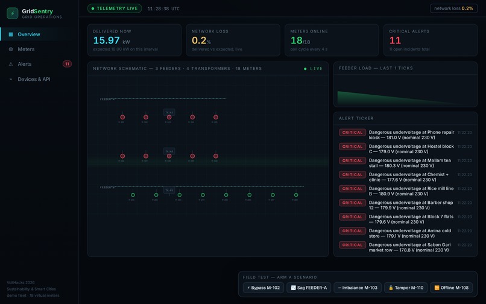This screenshot has height=304, width=486.
Task: Arm the Offline M-108 scenario
Action: coord(451,288)
